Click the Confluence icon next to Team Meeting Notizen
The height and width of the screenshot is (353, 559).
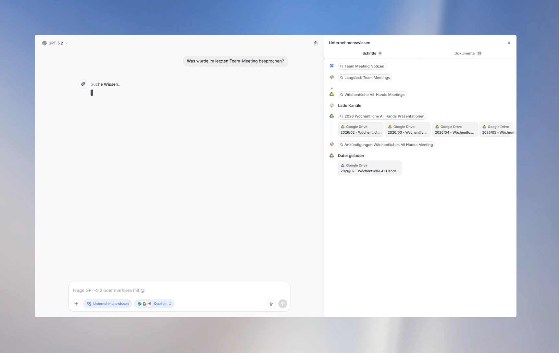[331, 66]
